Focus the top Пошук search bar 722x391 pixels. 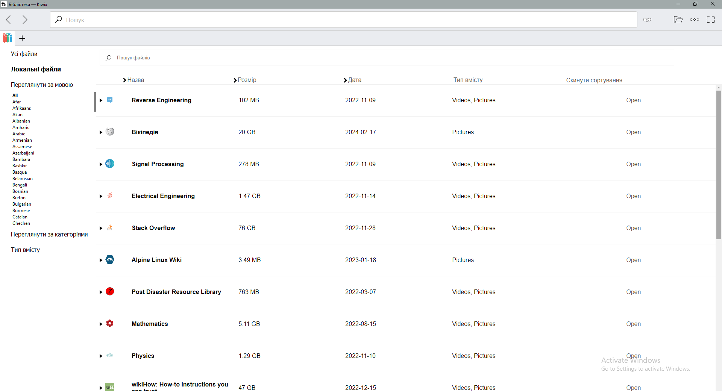point(343,20)
